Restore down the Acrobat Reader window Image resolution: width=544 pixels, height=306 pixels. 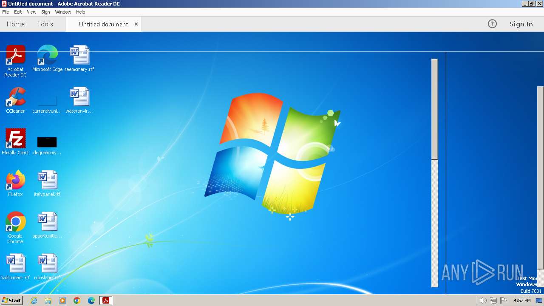532,3
